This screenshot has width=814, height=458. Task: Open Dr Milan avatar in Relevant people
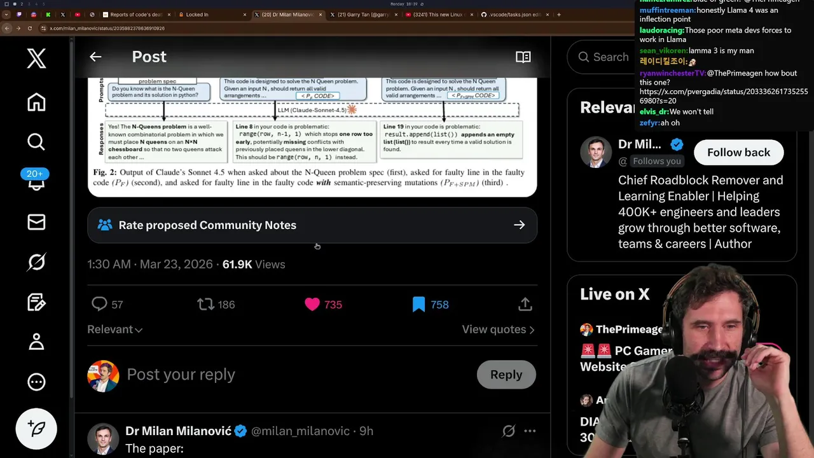(x=596, y=153)
